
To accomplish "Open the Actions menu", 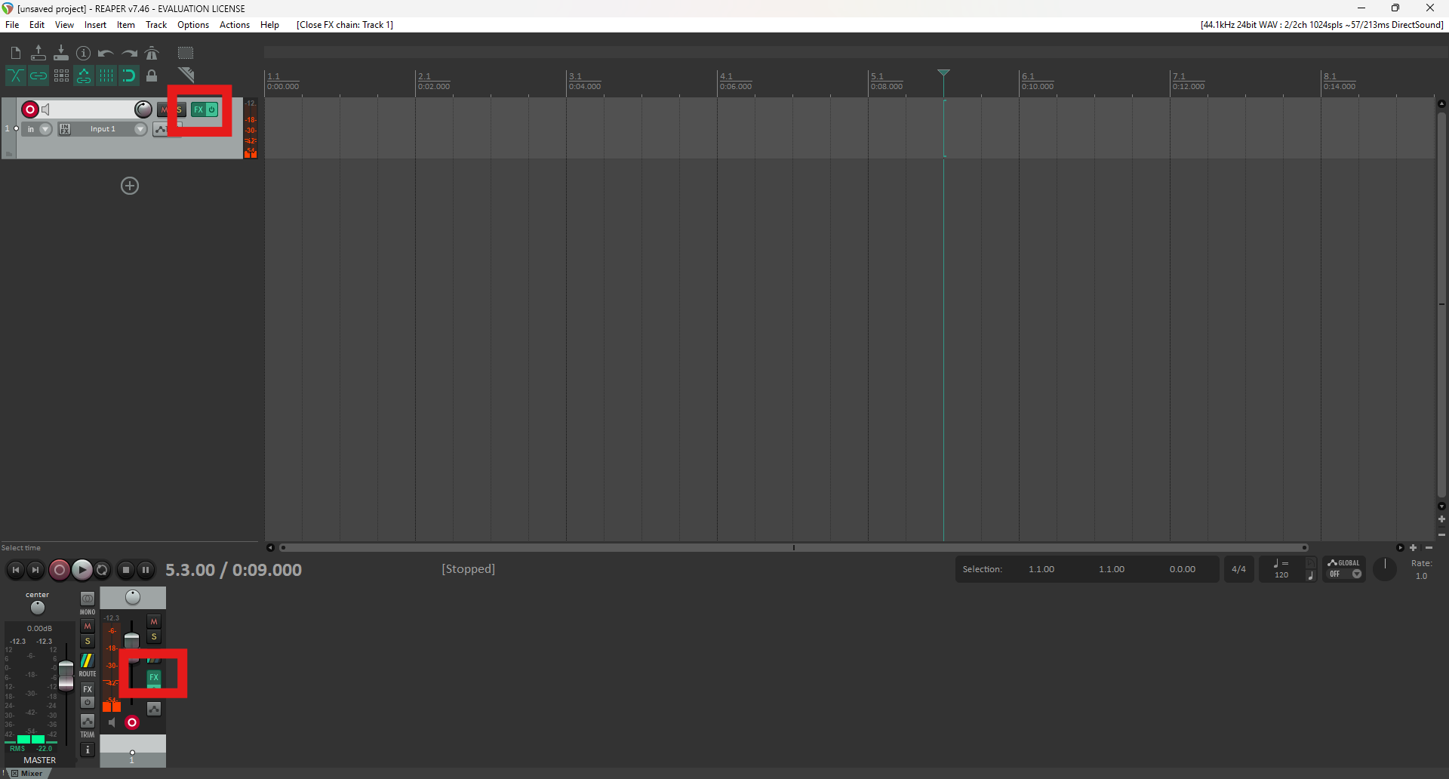I will (x=234, y=25).
